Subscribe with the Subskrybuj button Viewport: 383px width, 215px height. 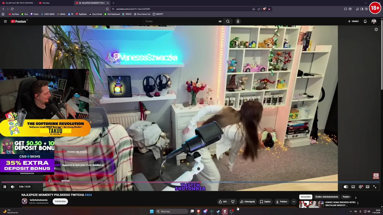click(60, 201)
